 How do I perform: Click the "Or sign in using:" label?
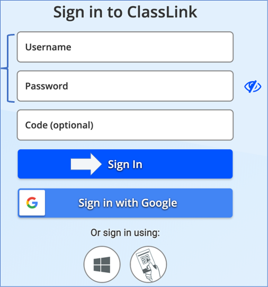[125, 233]
